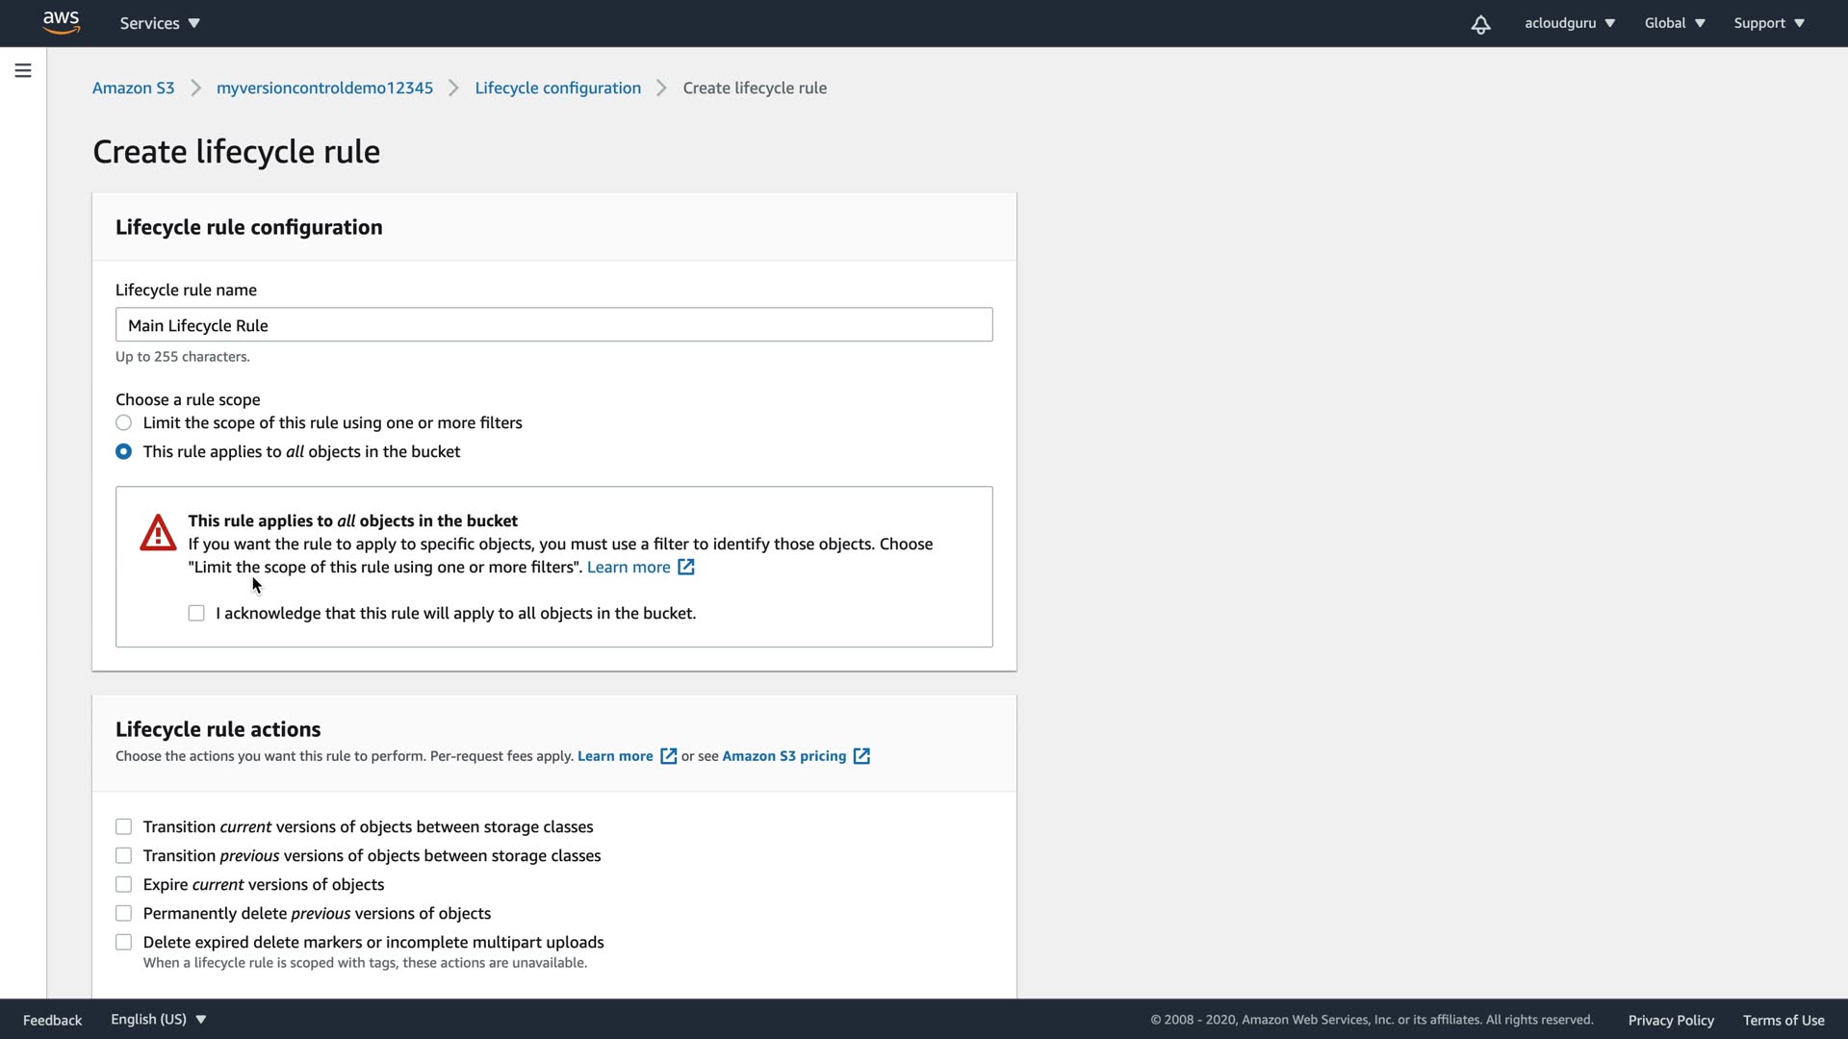Click the Lifecycle rule name input field
This screenshot has width=1848, height=1039.
[x=553, y=325]
